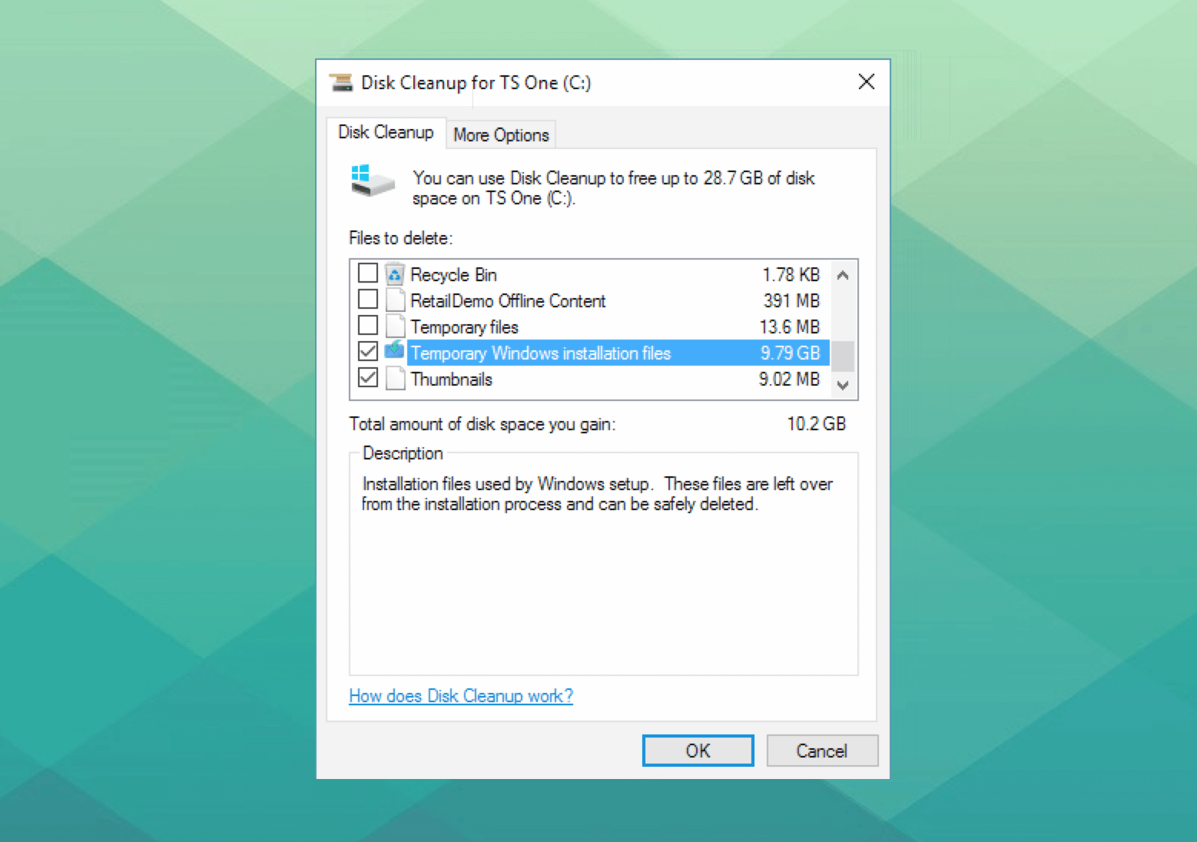Select the Thumbnails row label
The height and width of the screenshot is (842, 1197).
click(x=451, y=380)
